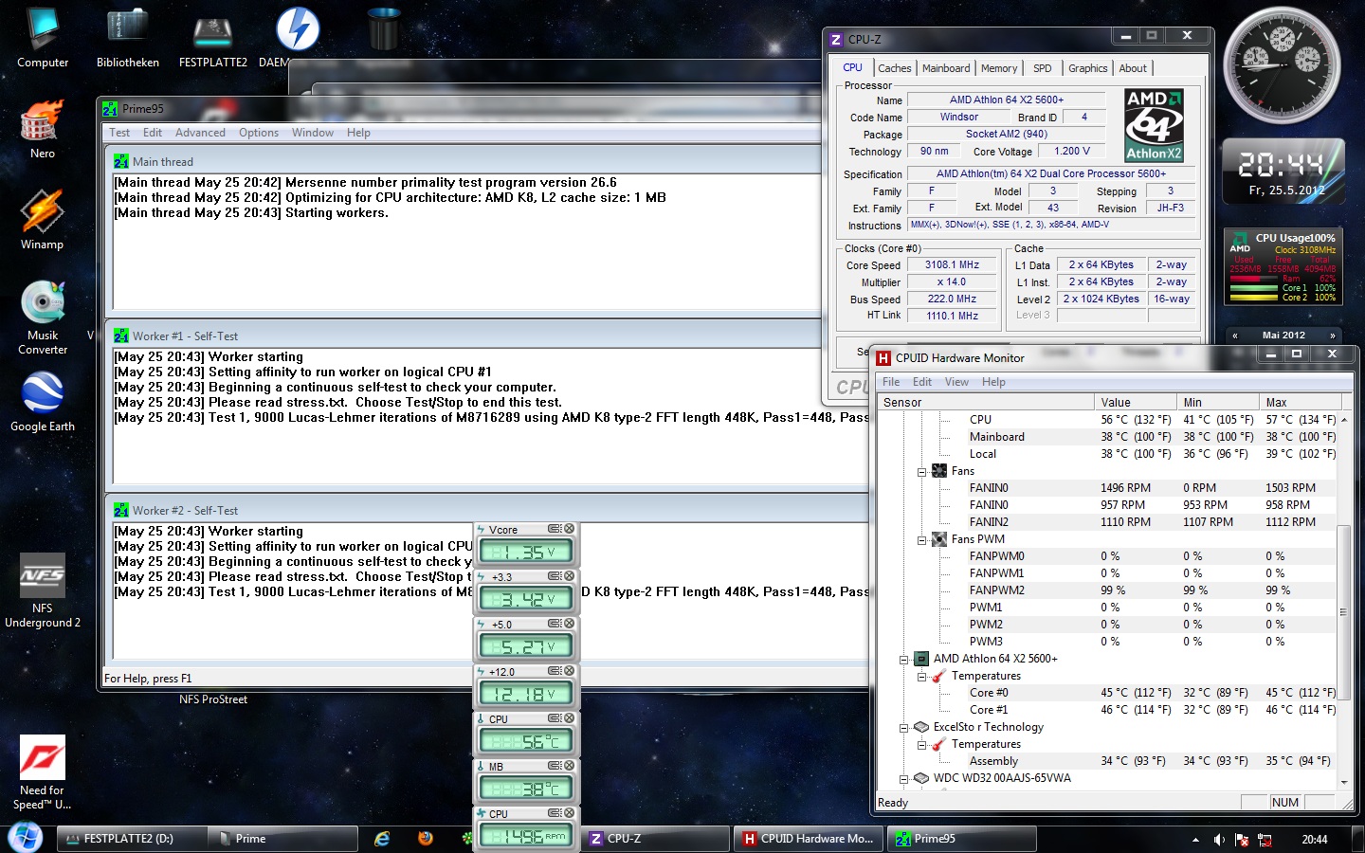Open the Options menu in Prime95

(259, 133)
